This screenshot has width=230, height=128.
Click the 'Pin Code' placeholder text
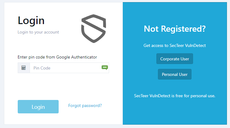click(42, 68)
